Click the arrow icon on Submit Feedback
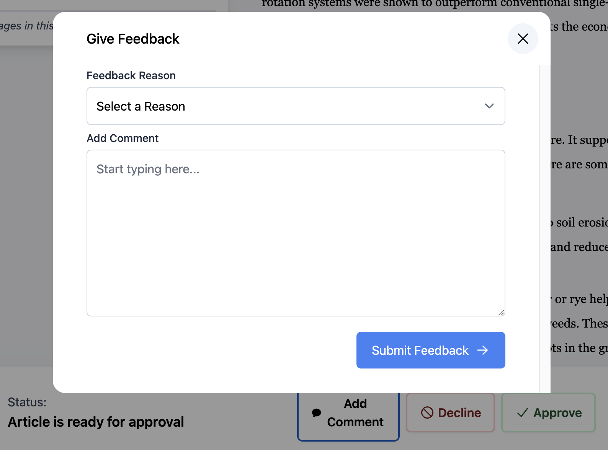Viewport: 608px width, 450px height. 484,350
